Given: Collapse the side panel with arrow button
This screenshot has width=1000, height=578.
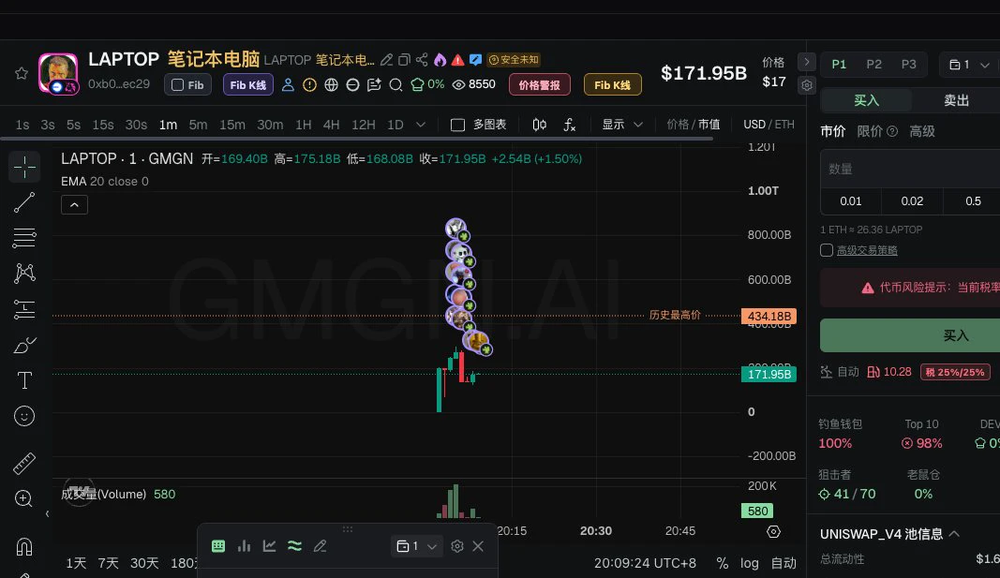Looking at the screenshot, I should 807,62.
